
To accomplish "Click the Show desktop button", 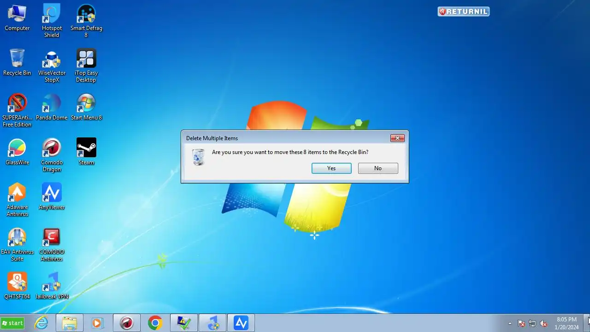I will (x=587, y=323).
